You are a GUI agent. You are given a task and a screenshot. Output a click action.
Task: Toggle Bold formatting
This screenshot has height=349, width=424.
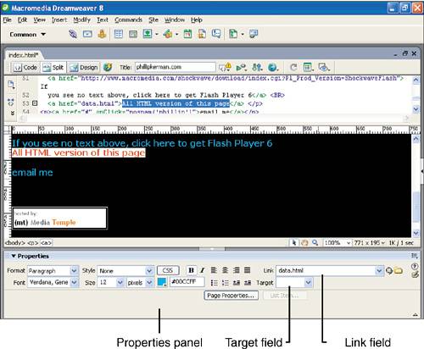[x=191, y=270]
